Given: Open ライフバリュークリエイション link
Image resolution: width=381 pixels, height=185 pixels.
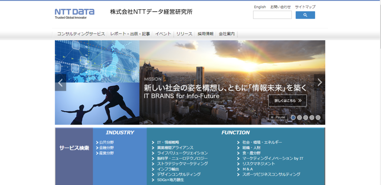Looking at the screenshot, I should point(182,153).
